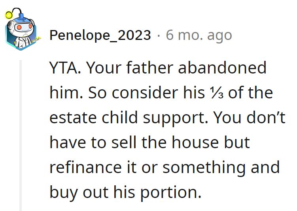Click the word "refinance" in the comment
297x211 pixels.
[x=81, y=167]
